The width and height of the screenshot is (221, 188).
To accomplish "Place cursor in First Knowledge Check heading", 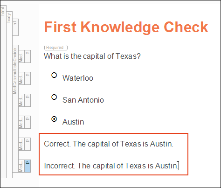I will 126,27.
